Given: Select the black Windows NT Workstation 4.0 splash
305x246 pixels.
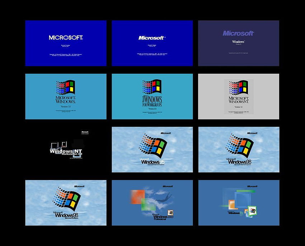Looking at the screenshot, I should 66,150.
